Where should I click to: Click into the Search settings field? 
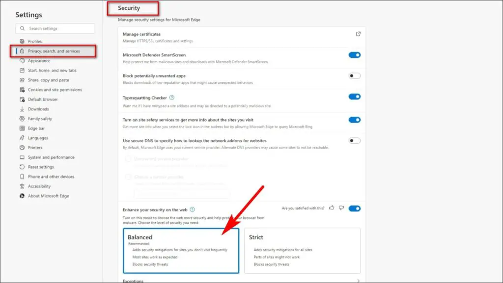55,28
